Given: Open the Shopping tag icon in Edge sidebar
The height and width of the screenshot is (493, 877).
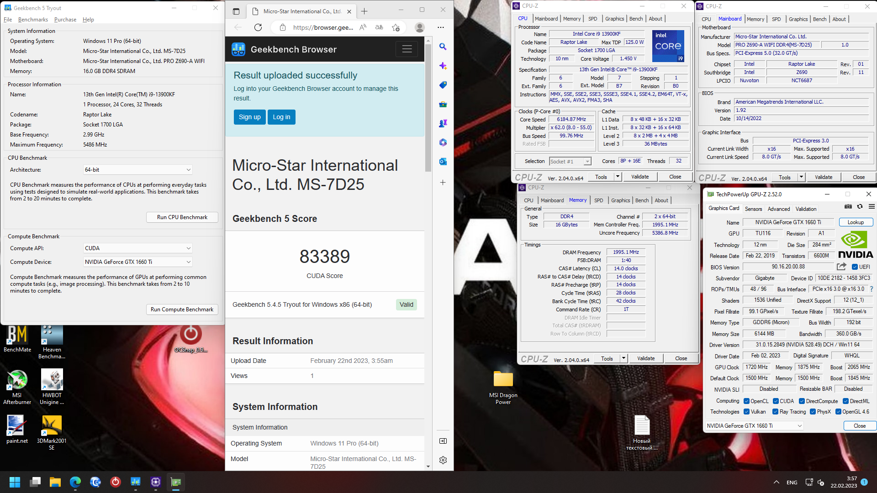Looking at the screenshot, I should tap(443, 85).
